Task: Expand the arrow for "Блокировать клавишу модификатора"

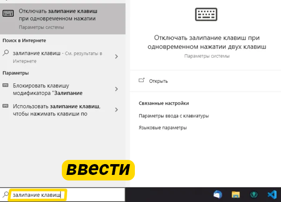Action: pyautogui.click(x=117, y=89)
